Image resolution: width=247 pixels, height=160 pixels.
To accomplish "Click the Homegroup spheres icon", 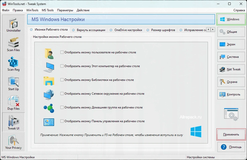I will tap(49, 108).
